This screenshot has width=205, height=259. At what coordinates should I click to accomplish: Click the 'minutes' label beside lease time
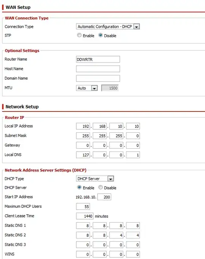pos(101,216)
